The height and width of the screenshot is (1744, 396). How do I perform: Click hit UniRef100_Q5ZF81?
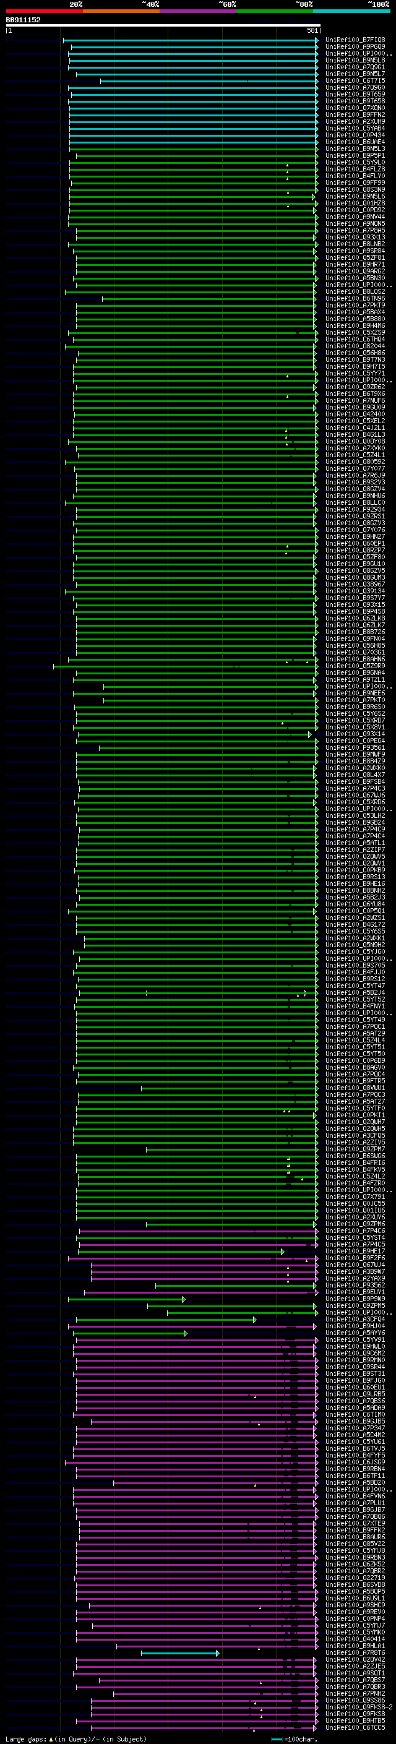[355, 257]
